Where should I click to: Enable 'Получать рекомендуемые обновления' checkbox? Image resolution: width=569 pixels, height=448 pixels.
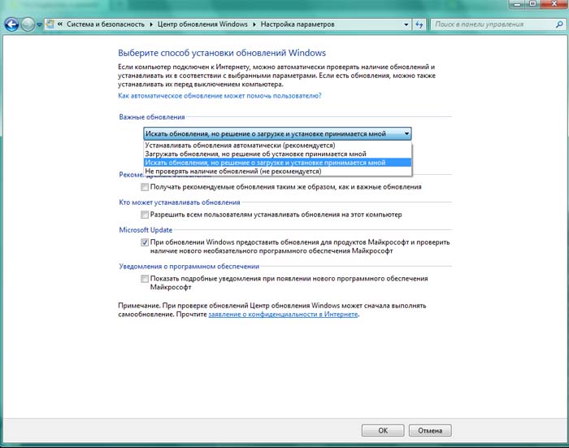[145, 187]
